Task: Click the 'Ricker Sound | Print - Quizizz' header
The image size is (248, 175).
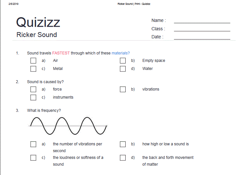Action: tap(134, 4)
